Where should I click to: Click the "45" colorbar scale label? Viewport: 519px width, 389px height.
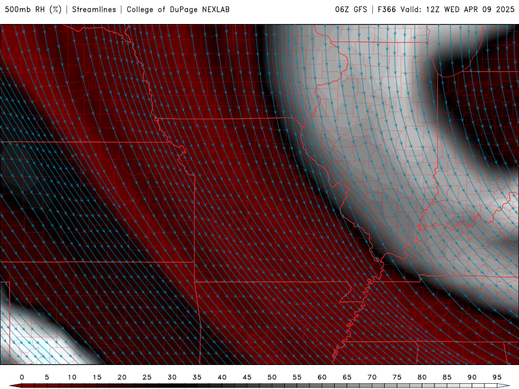pyautogui.click(x=247, y=377)
